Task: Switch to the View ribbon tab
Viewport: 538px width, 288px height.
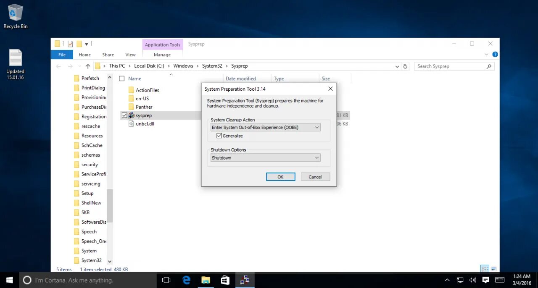Action: [x=130, y=55]
